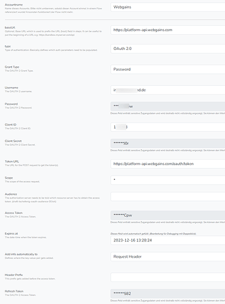
Task: Open Add info automatically to dropdown
Action: pyautogui.click(x=168, y=256)
